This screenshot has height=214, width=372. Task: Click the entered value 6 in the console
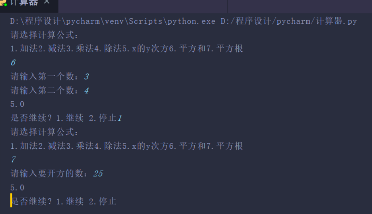[13, 63]
